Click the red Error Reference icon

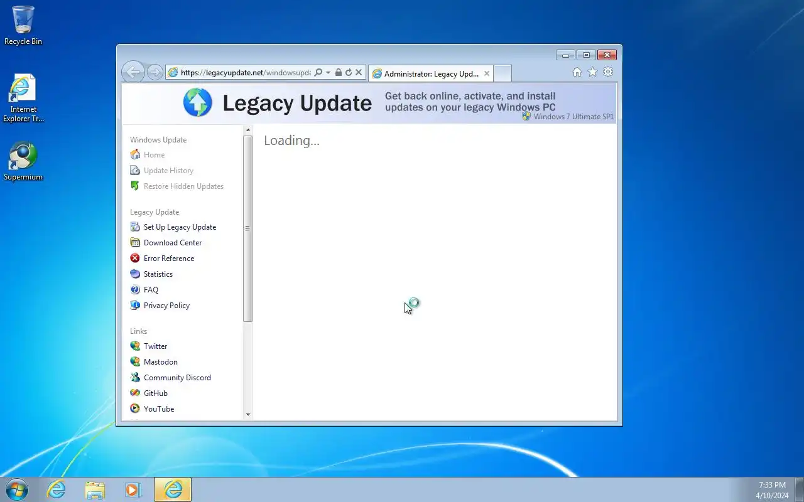click(x=134, y=258)
